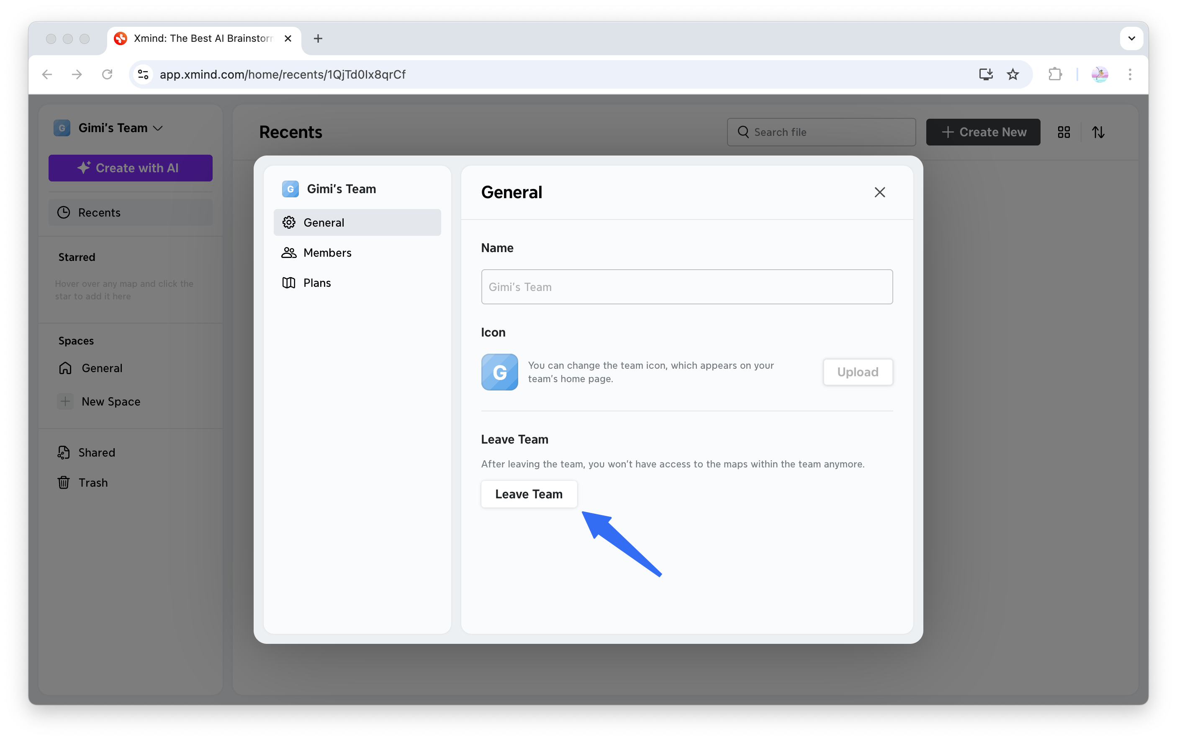The width and height of the screenshot is (1177, 740).
Task: Click the "You can change the team icon" description
Action: tap(650, 372)
